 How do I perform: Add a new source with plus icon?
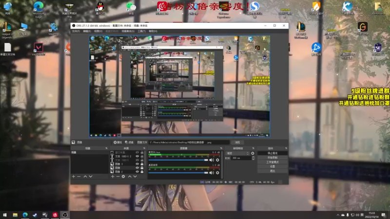point(113,176)
